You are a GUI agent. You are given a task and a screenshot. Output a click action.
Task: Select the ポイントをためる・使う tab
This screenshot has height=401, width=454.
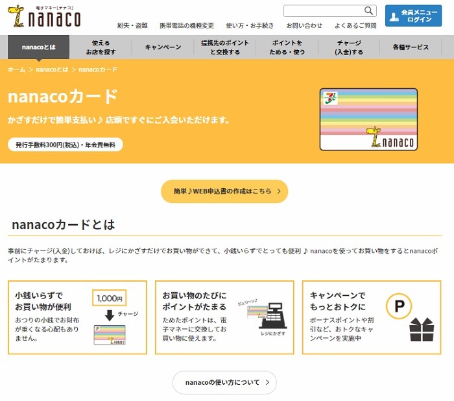point(287,47)
